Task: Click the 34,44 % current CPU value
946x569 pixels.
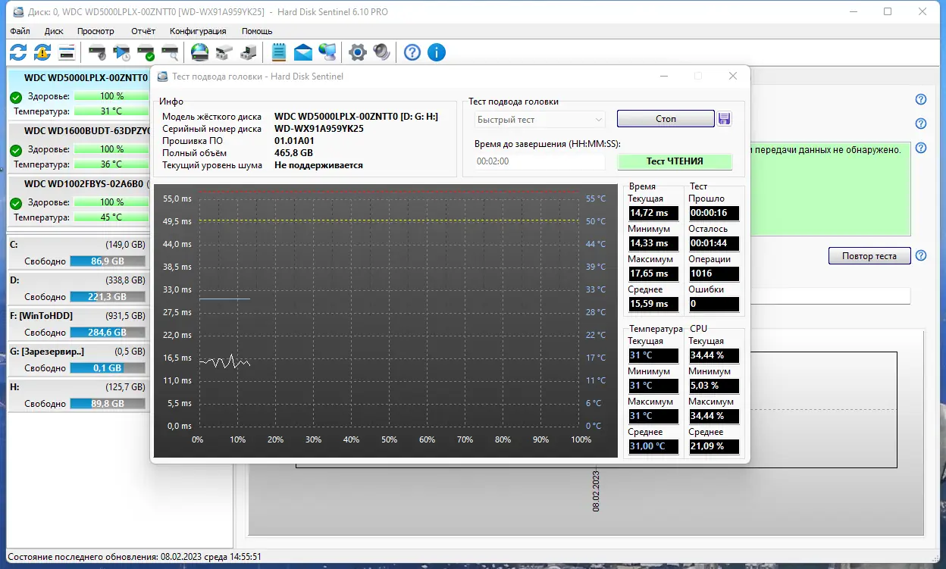Action: pyautogui.click(x=713, y=355)
